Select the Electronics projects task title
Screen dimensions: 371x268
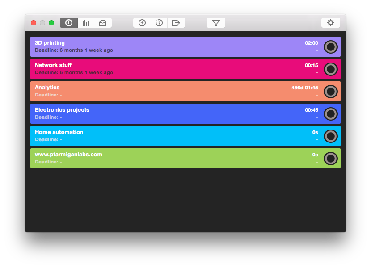click(x=62, y=110)
